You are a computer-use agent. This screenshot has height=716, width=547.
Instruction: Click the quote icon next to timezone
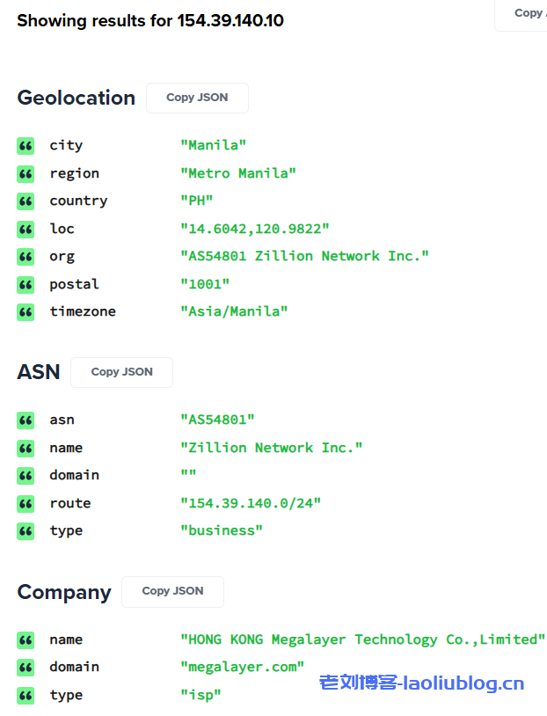click(26, 311)
